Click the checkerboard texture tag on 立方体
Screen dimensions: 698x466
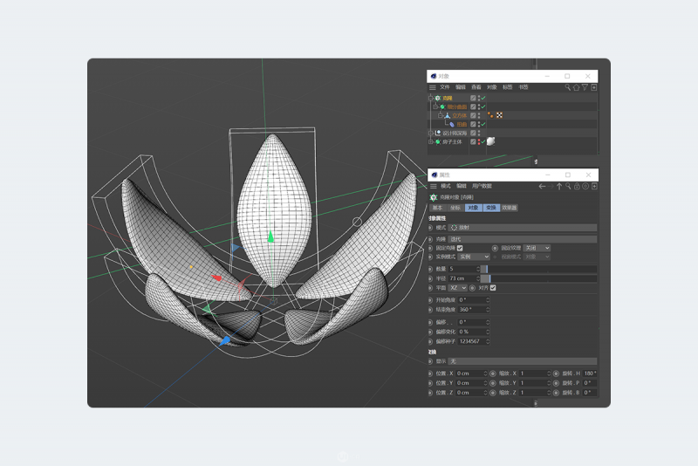[x=500, y=115]
